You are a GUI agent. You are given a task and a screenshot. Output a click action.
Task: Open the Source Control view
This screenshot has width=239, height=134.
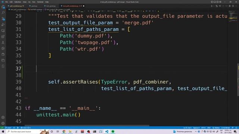pos(3,19)
